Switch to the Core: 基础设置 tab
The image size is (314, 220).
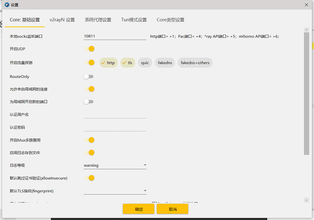click(25, 20)
